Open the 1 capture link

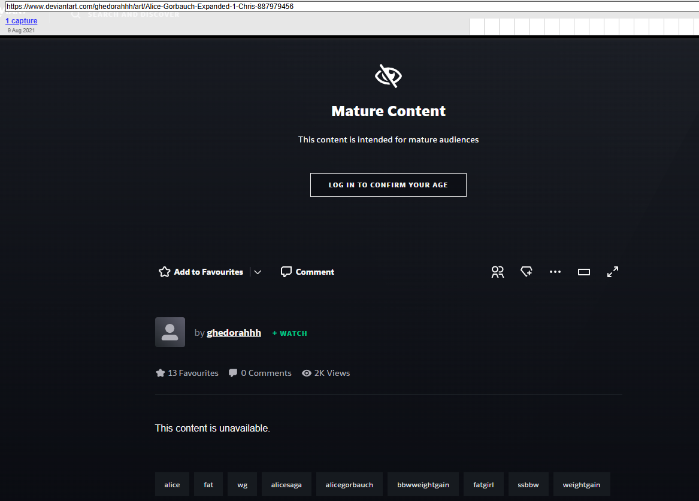[22, 21]
